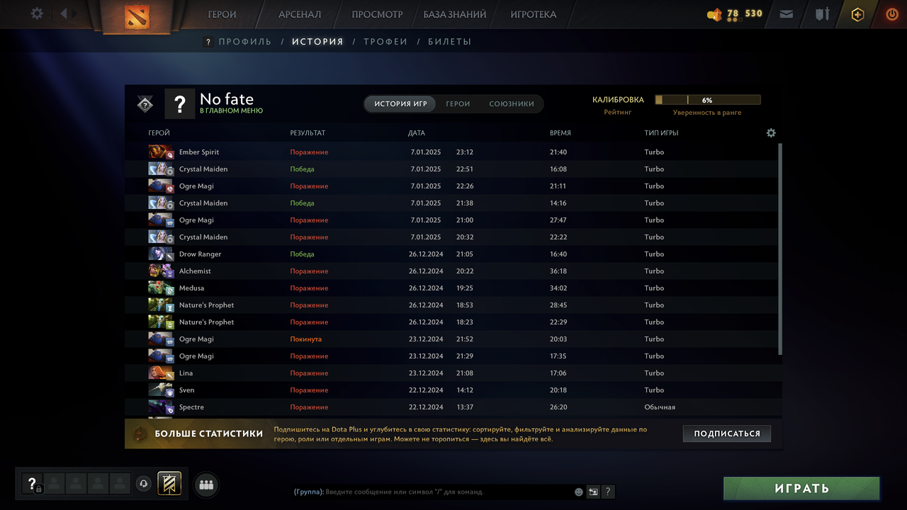This screenshot has width=907, height=510.
Task: Click the Dota Plus gold hexagon icon
Action: (x=857, y=14)
